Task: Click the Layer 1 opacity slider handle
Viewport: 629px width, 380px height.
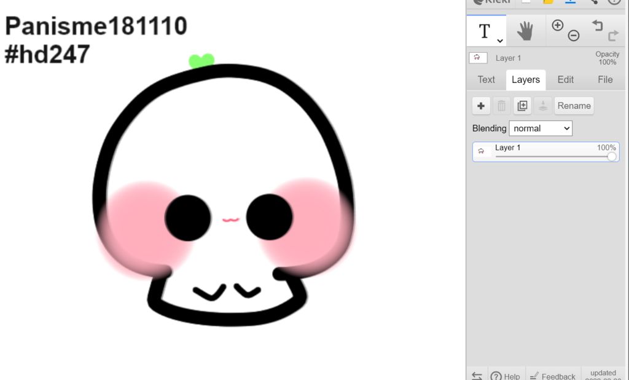Action: point(611,157)
